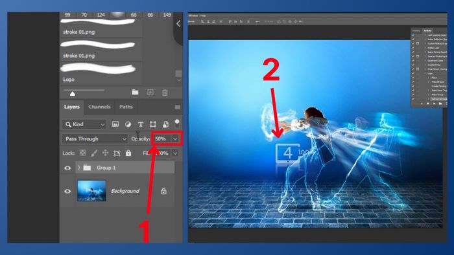The width and height of the screenshot is (454, 255).
Task: Select brush tip size 149
Action: 167,15
